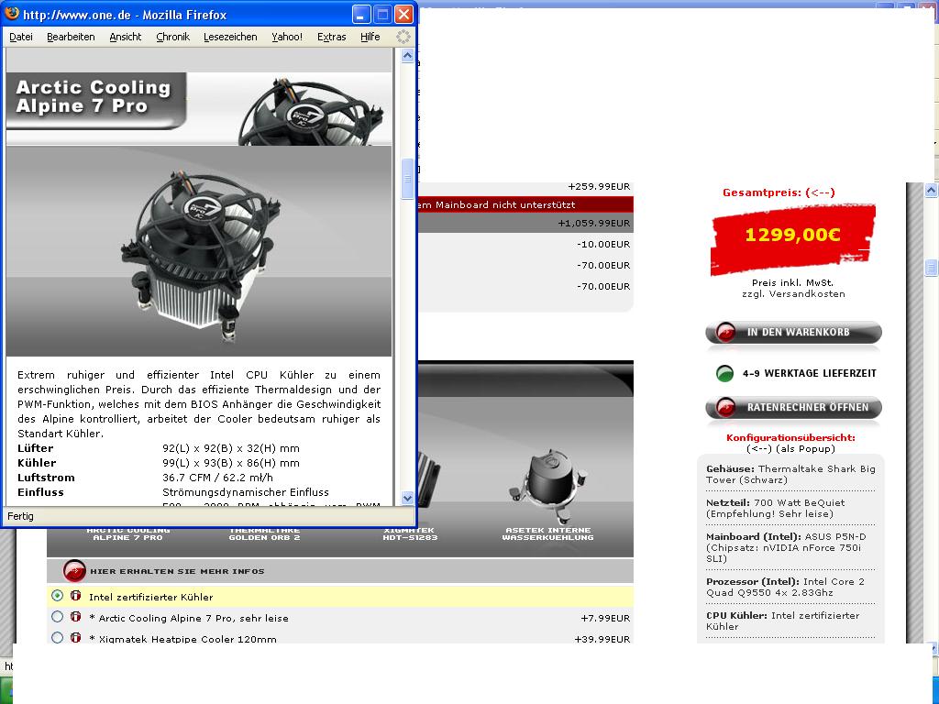
Task: Click CPU Kühler: Intel zertifizierter Kühler entry
Action: tap(783, 621)
